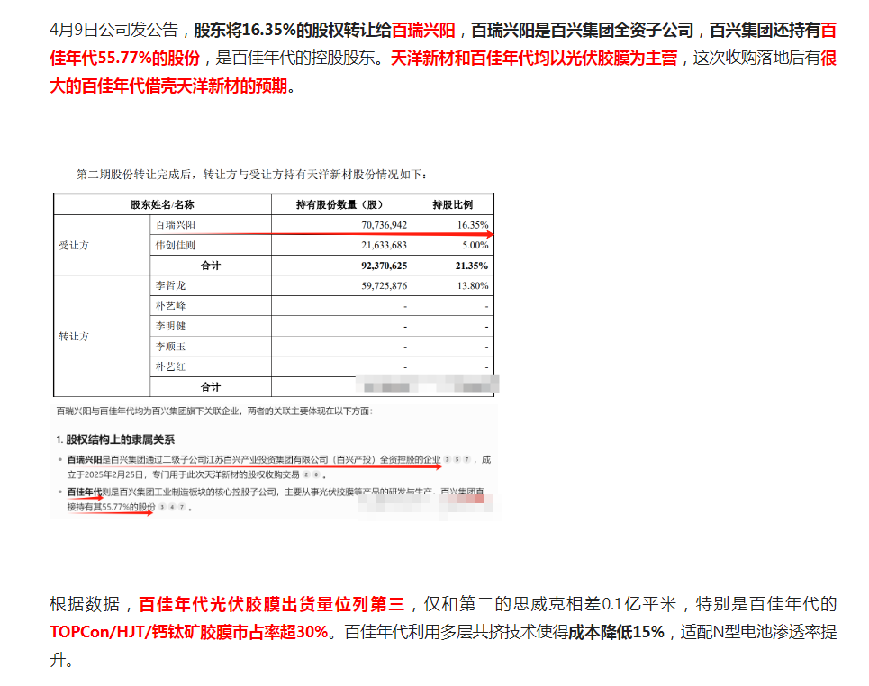Click the bold 百佳年代 bullet in the image
Image resolution: width=869 pixels, height=686 pixels.
pyautogui.click(x=85, y=492)
